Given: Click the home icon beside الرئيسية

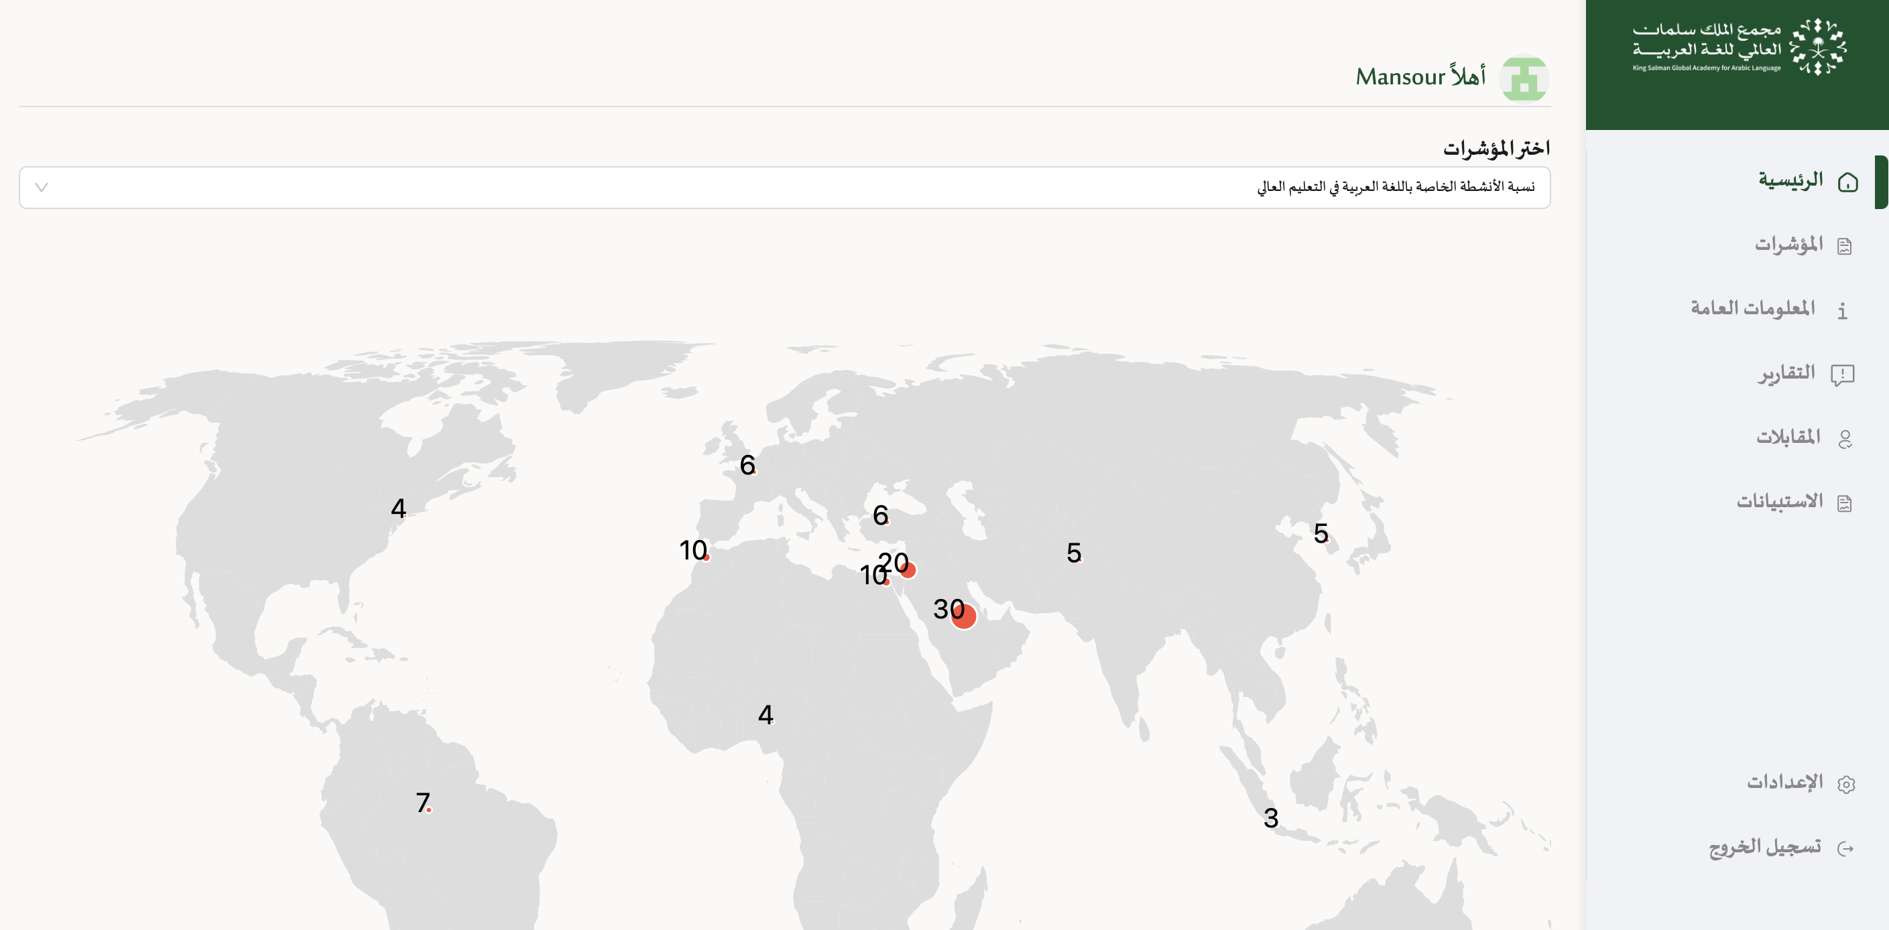Looking at the screenshot, I should click(x=1847, y=182).
